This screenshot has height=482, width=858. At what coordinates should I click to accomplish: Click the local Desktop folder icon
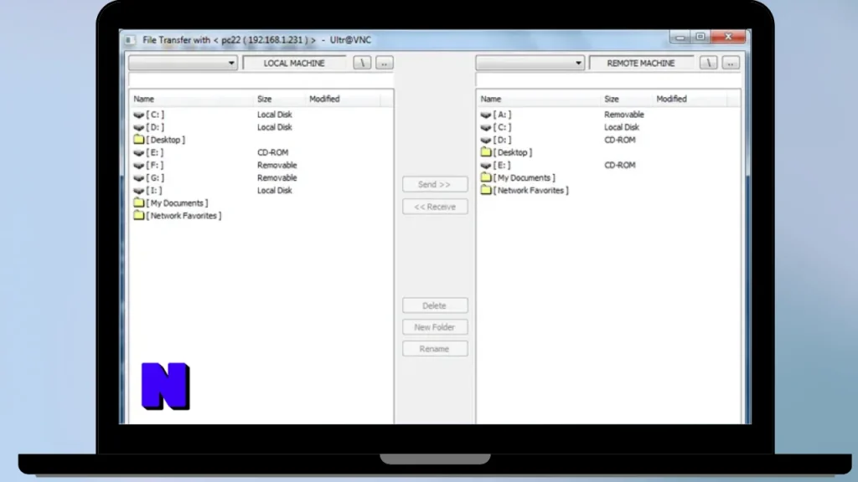point(138,140)
